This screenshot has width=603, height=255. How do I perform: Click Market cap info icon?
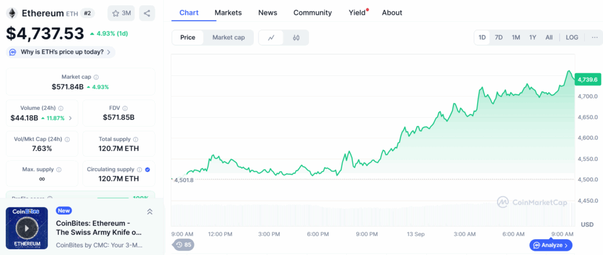96,77
